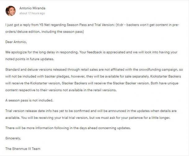Click the 'I just got a reply' opening line
This screenshot has width=189, height=156.
tap(92, 25)
